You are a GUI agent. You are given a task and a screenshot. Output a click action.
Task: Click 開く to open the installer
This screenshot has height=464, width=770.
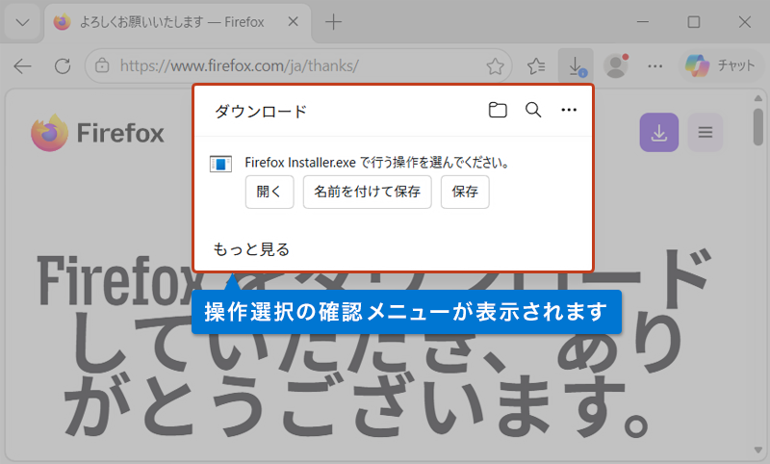(x=269, y=192)
